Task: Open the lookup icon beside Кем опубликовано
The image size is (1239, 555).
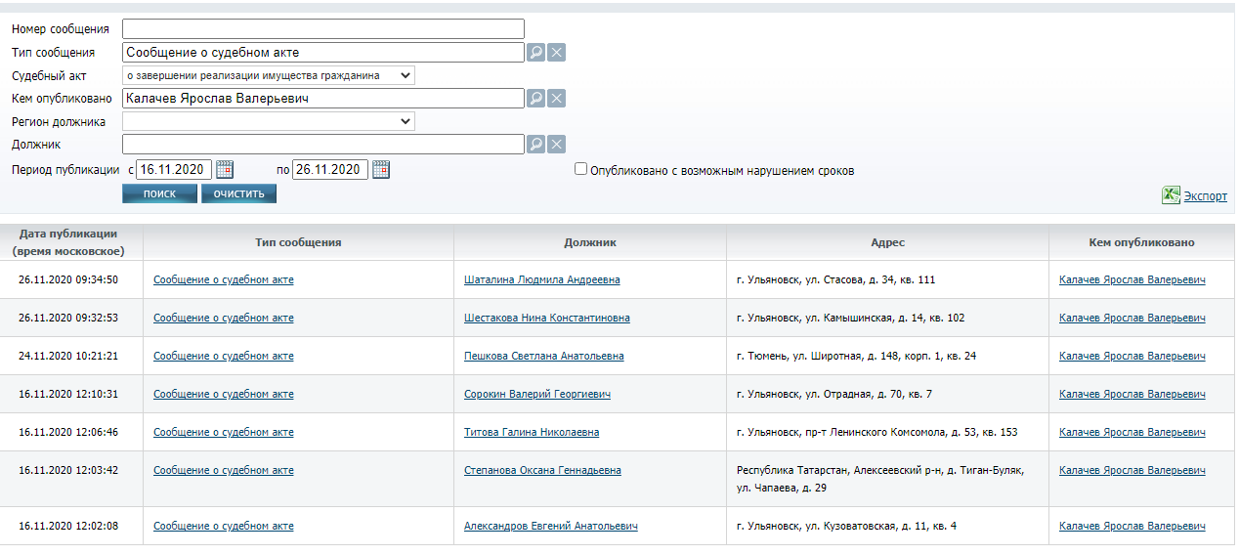Action: point(535,99)
